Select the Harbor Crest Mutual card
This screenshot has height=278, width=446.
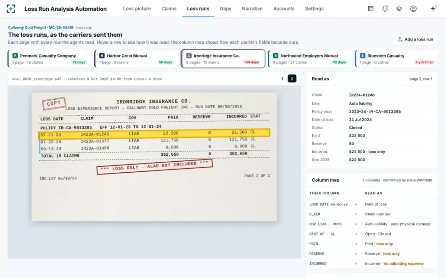(136, 59)
